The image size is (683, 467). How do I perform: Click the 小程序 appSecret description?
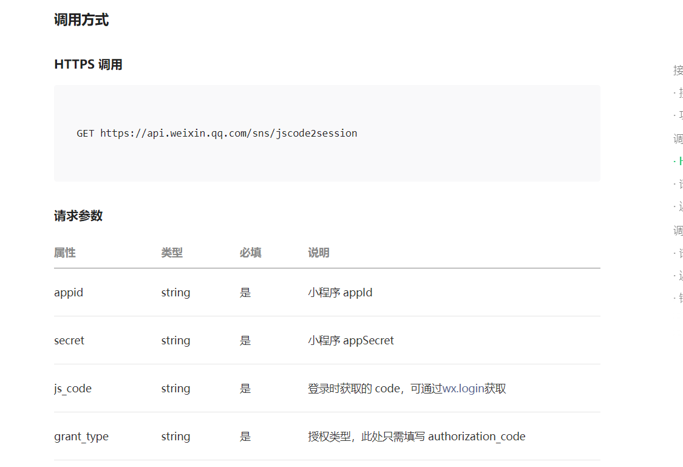[x=350, y=341]
